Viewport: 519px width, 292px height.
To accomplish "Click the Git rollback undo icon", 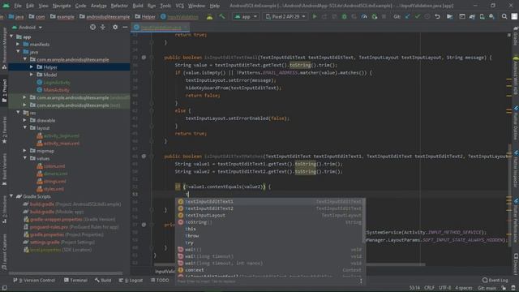I will tap(437, 16).
